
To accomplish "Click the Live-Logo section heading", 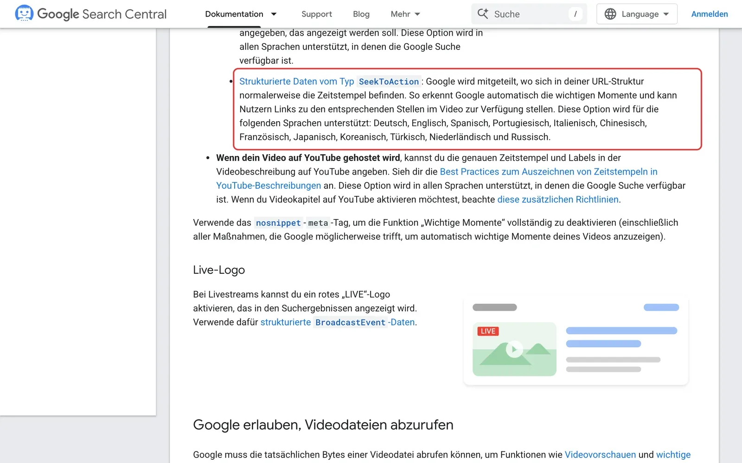I will (219, 270).
